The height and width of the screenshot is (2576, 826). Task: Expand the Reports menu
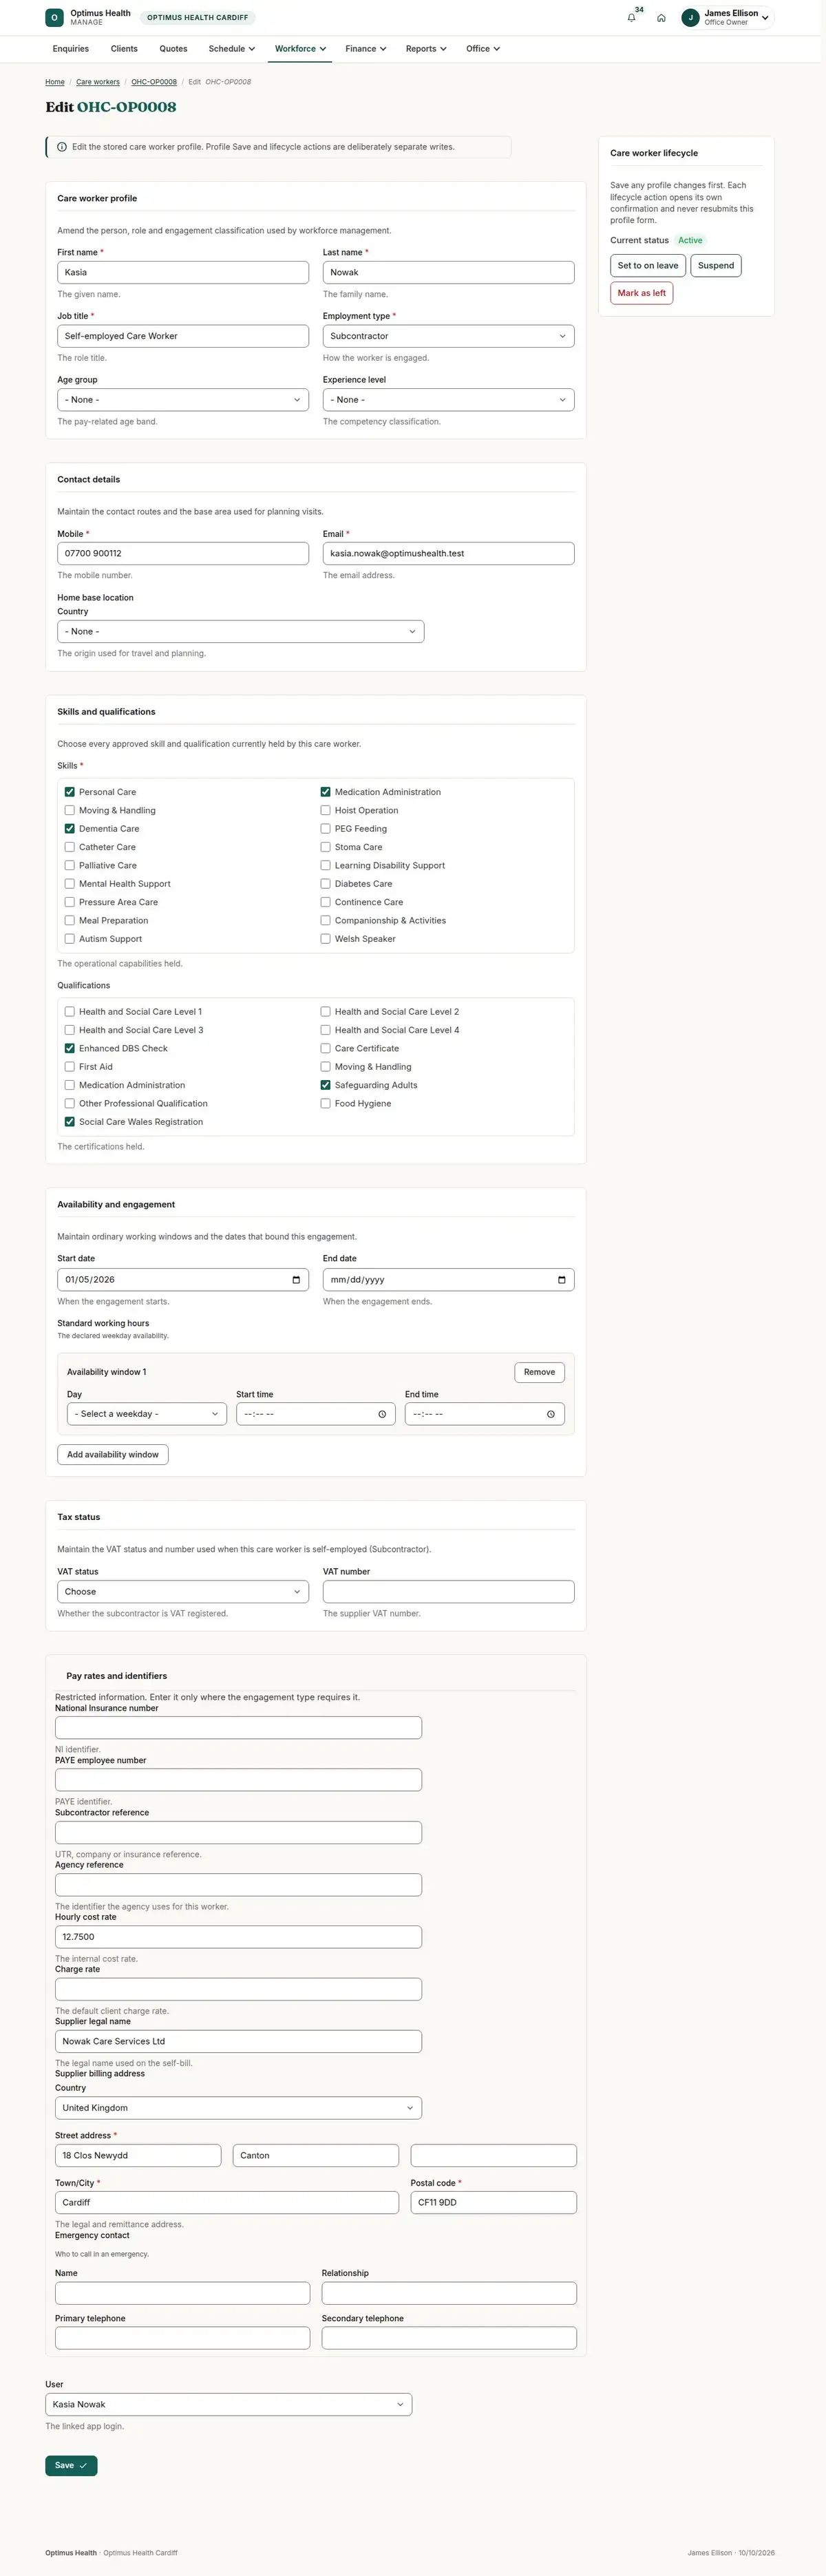click(x=426, y=49)
